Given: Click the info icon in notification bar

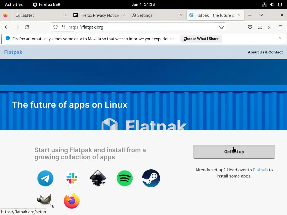Looking at the screenshot, I should point(8,38).
